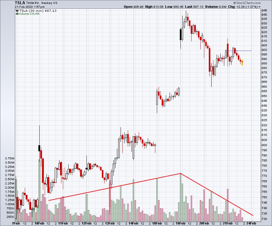Screen dimensions: 272x226
Task: Click the rising red volume trendline
Action: click(x=115, y=187)
